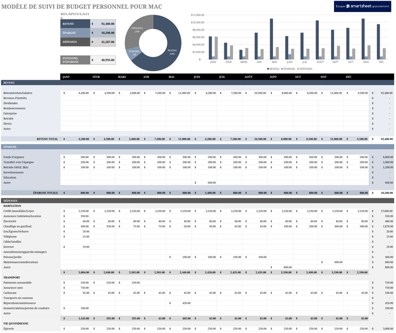Select the Dividendes row label
Screen dimensions: 396x333
[10, 103]
